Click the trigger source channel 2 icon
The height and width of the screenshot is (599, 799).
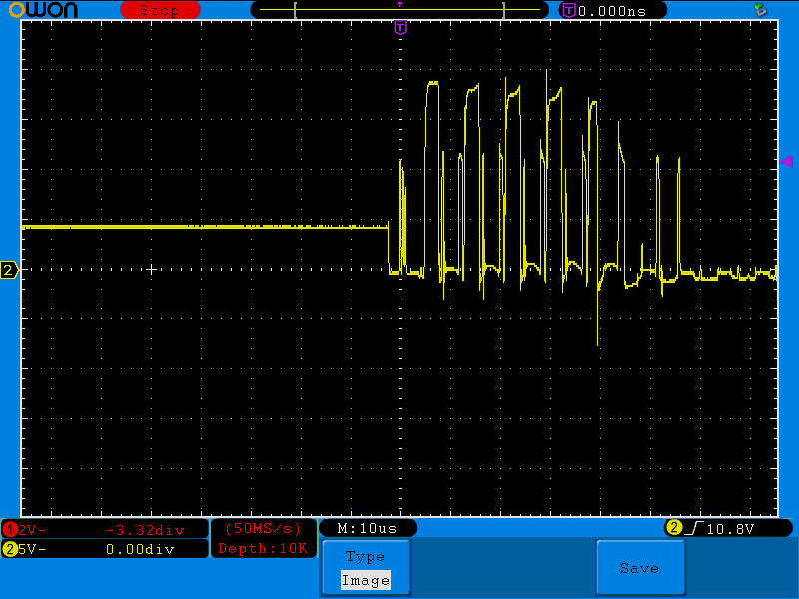(x=673, y=528)
